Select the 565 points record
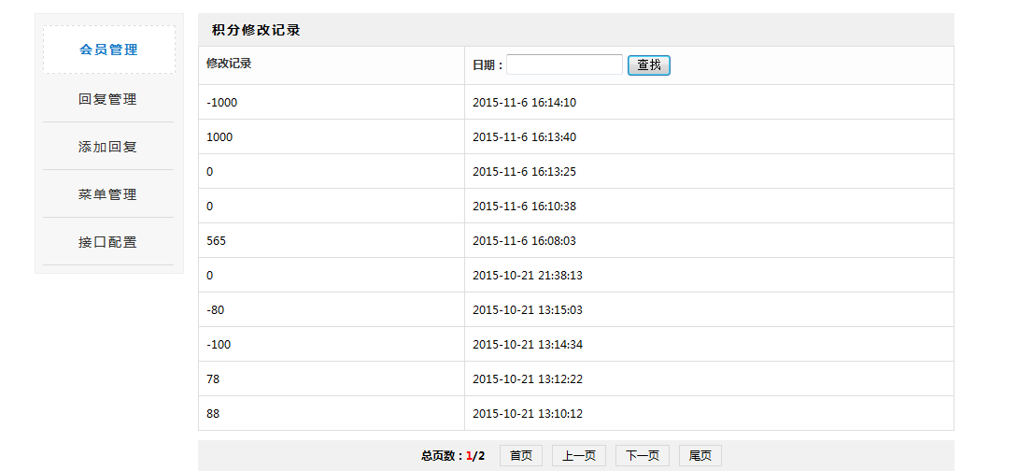This screenshot has height=471, width=1018. coord(217,241)
